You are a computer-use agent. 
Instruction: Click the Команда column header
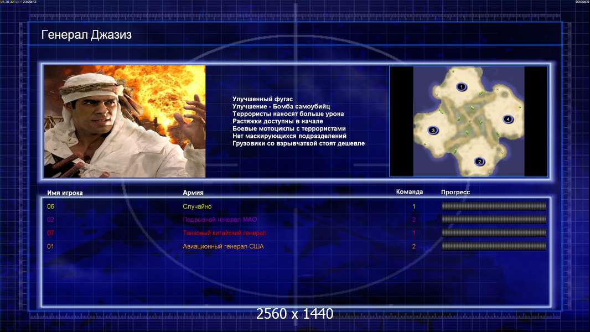click(410, 192)
